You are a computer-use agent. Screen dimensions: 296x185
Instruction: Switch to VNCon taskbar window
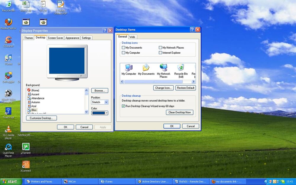point(79,182)
